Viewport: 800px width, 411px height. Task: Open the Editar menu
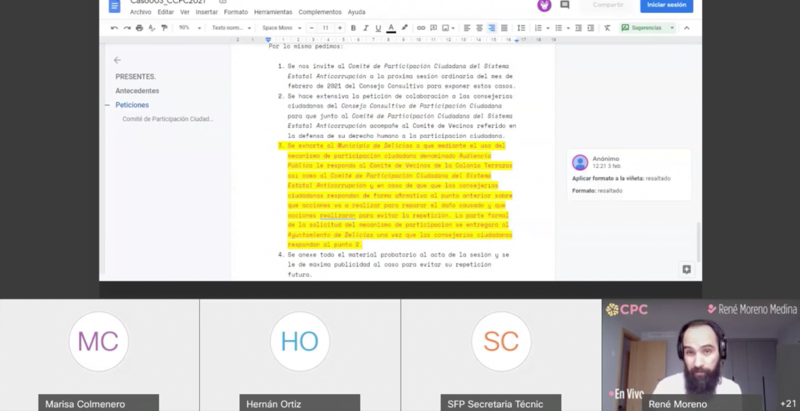166,12
